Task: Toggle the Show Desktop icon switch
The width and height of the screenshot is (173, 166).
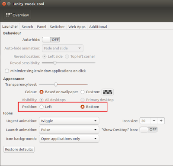Action: pyautogui.click(x=148, y=130)
